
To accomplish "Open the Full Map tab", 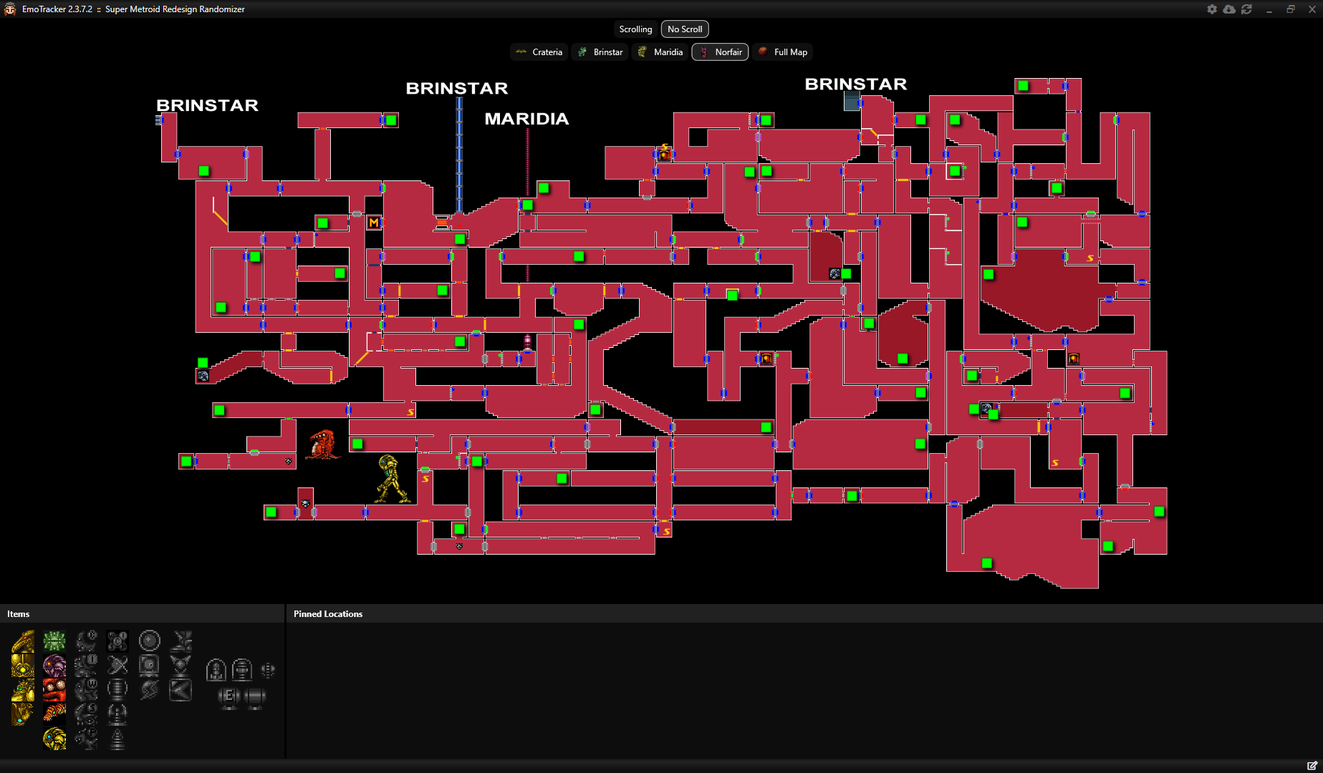I will (782, 52).
